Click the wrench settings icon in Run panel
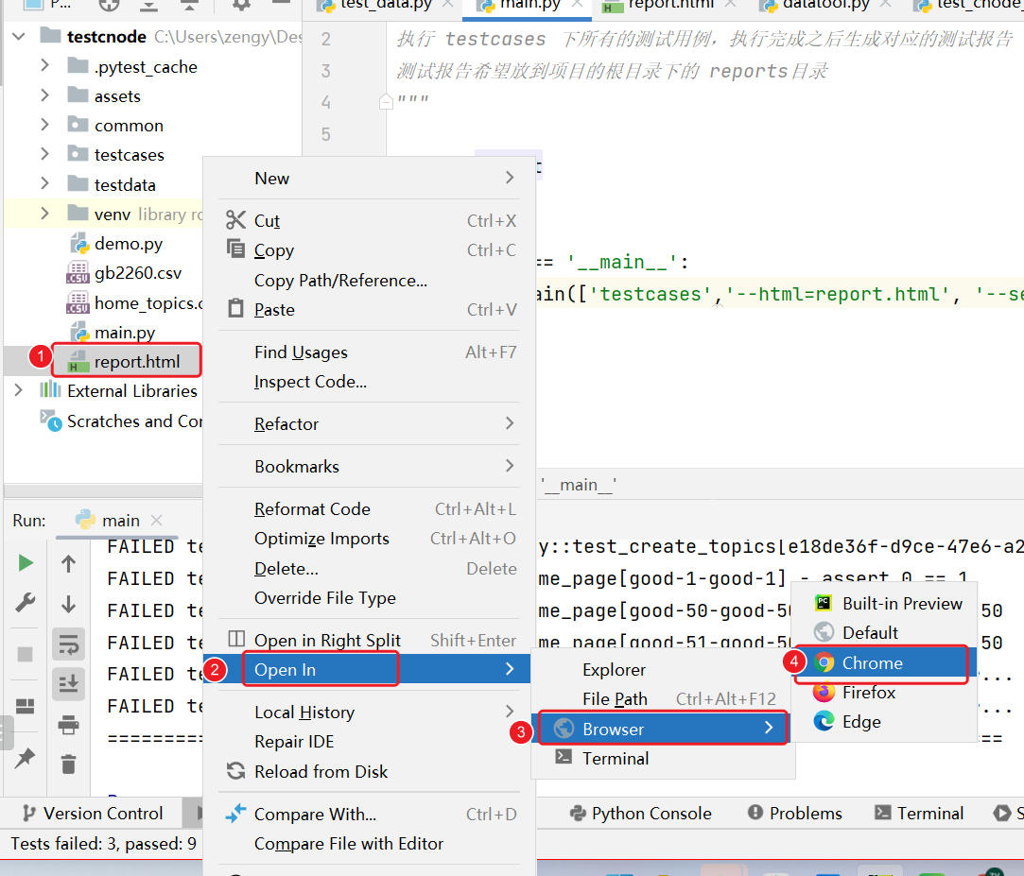Viewport: 1024px width, 876px height. click(x=25, y=602)
